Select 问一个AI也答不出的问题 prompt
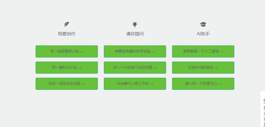Screen dimensions: 265x127 pyautogui.click(x=135, y=68)
